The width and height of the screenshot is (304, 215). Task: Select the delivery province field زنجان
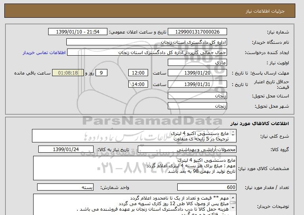[197, 96]
